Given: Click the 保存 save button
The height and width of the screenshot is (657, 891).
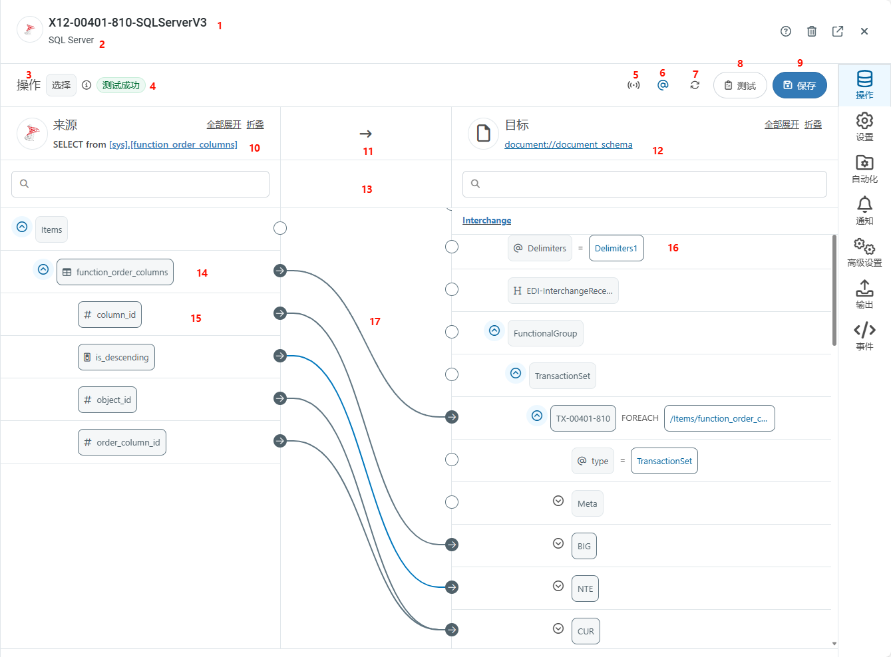Looking at the screenshot, I should 799,85.
